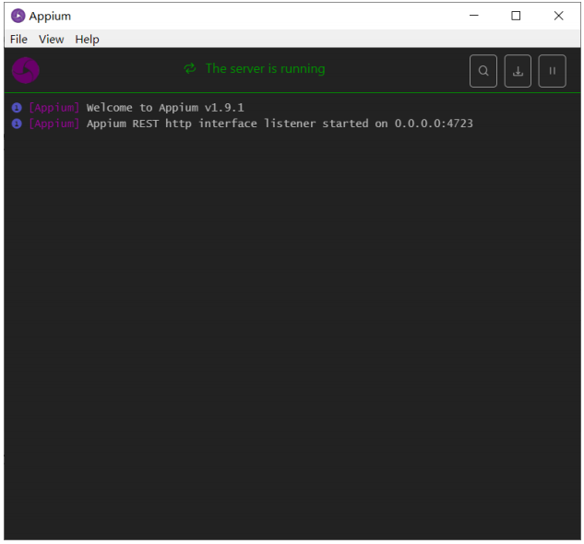The image size is (584, 544).
Task: Click the 'listener started on 0.0.0.0:4723' log text
Action: 368,124
